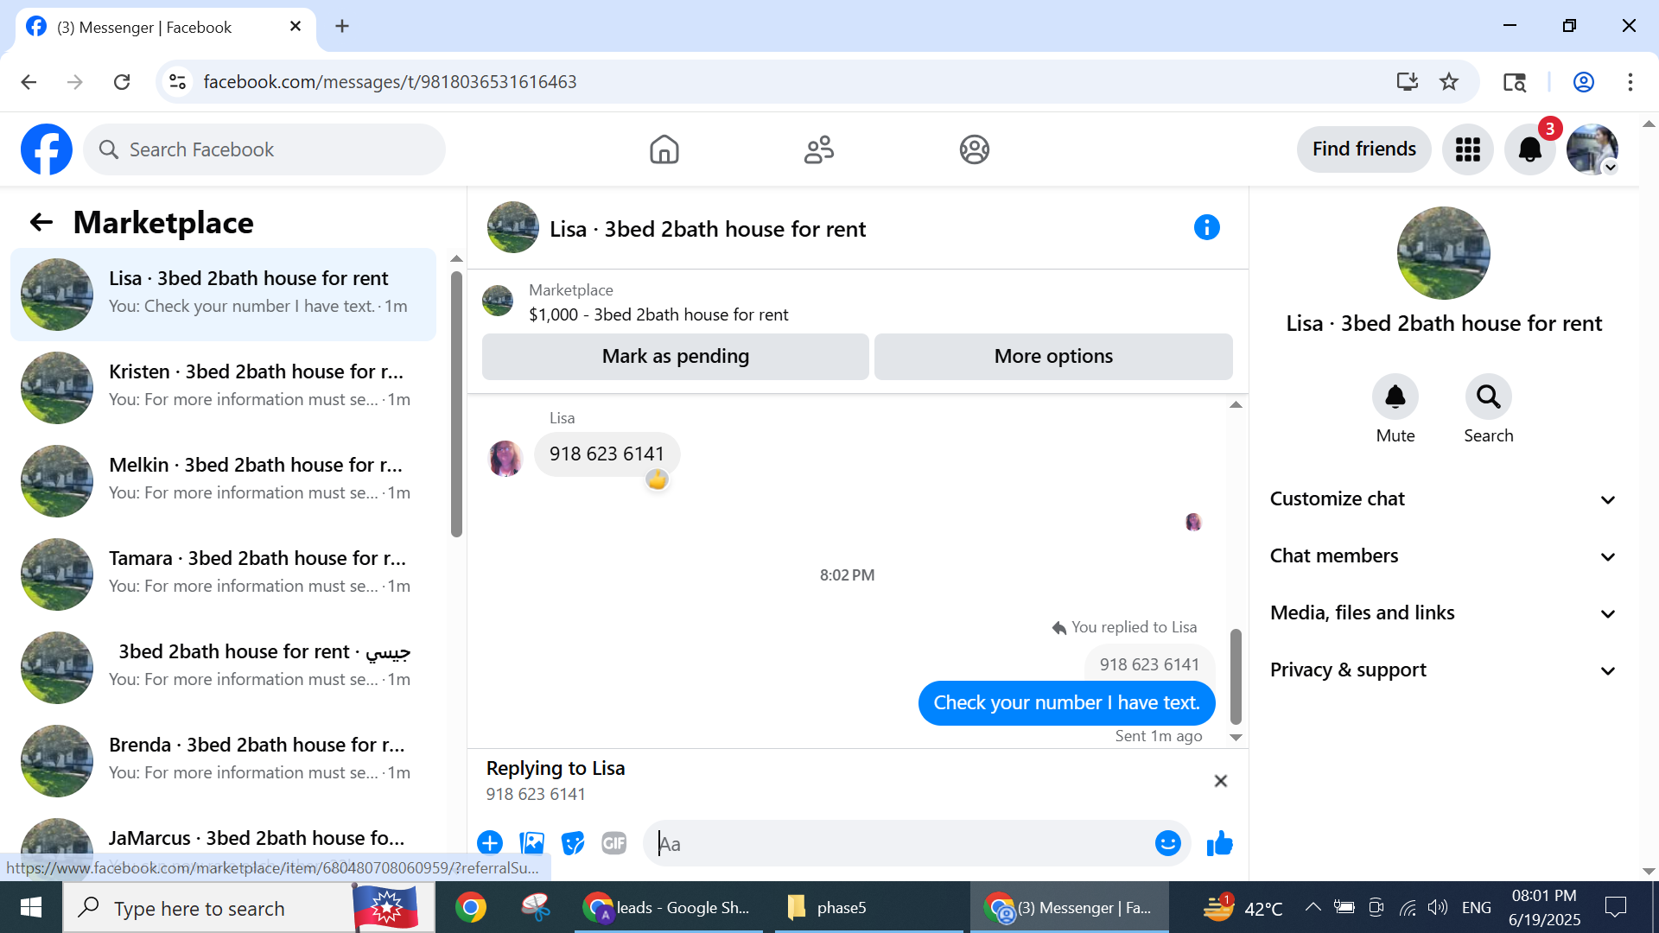Screen dimensions: 1659x933
Task: Reload the page in the browser
Action: click(x=122, y=82)
